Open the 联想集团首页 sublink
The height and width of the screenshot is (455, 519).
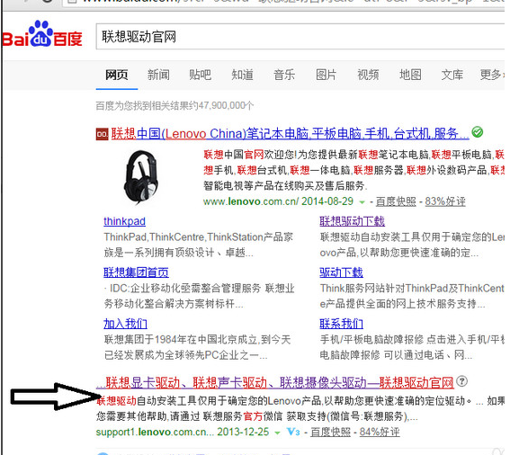(136, 272)
